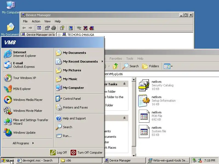Open My Documents desktop icon
Screen dimensions: 219x164
click(11, 29)
